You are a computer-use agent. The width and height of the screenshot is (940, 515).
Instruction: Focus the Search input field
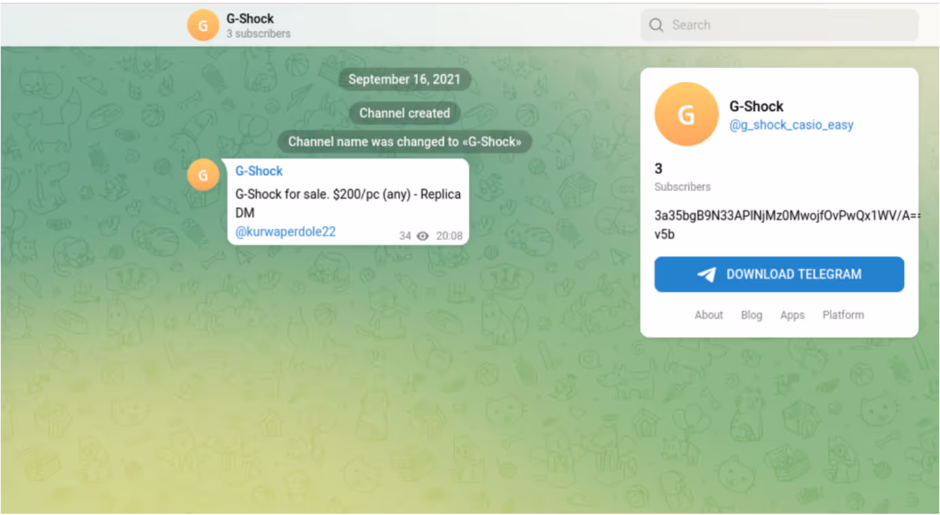coord(779,25)
